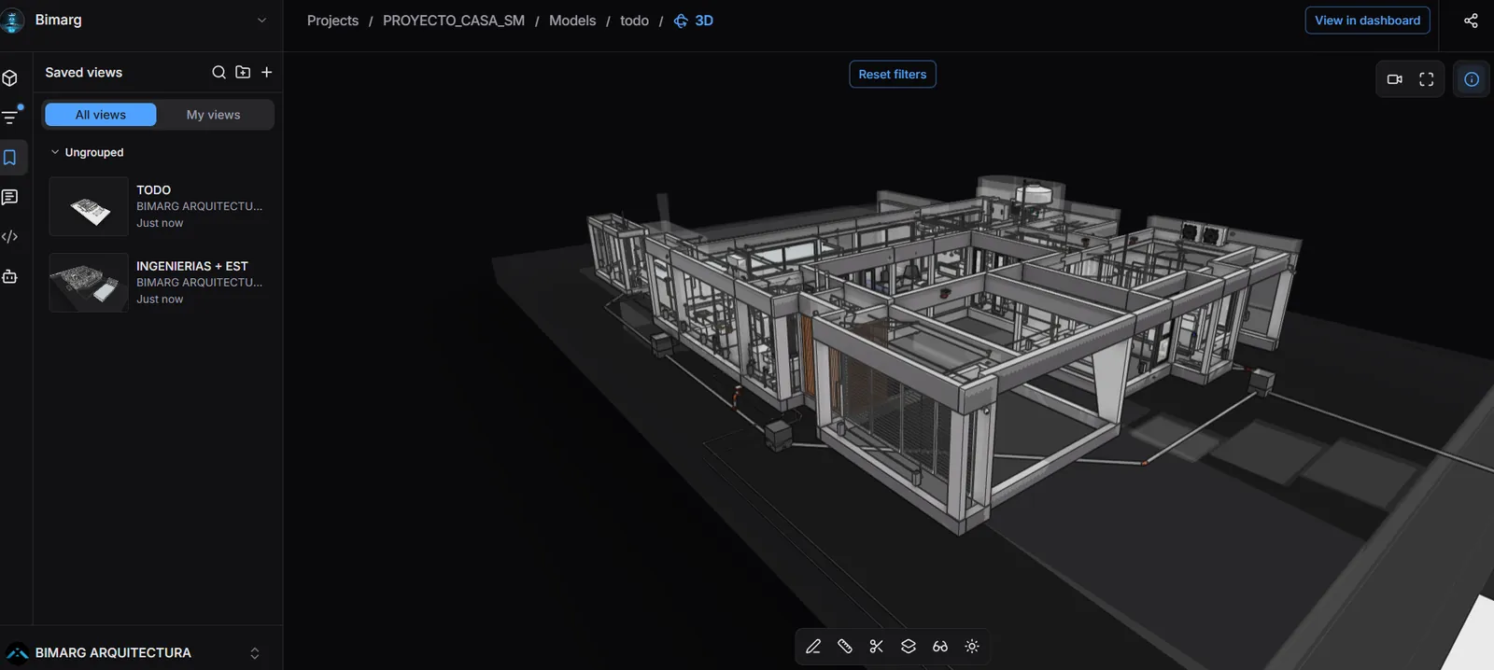Create new view group folder icon
The image size is (1494, 670).
pyautogui.click(x=243, y=72)
